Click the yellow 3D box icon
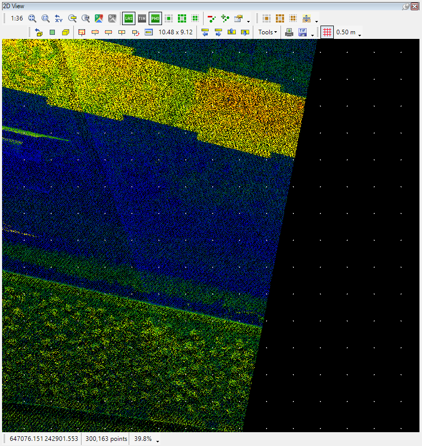This screenshot has height=446, width=422. tap(66, 32)
